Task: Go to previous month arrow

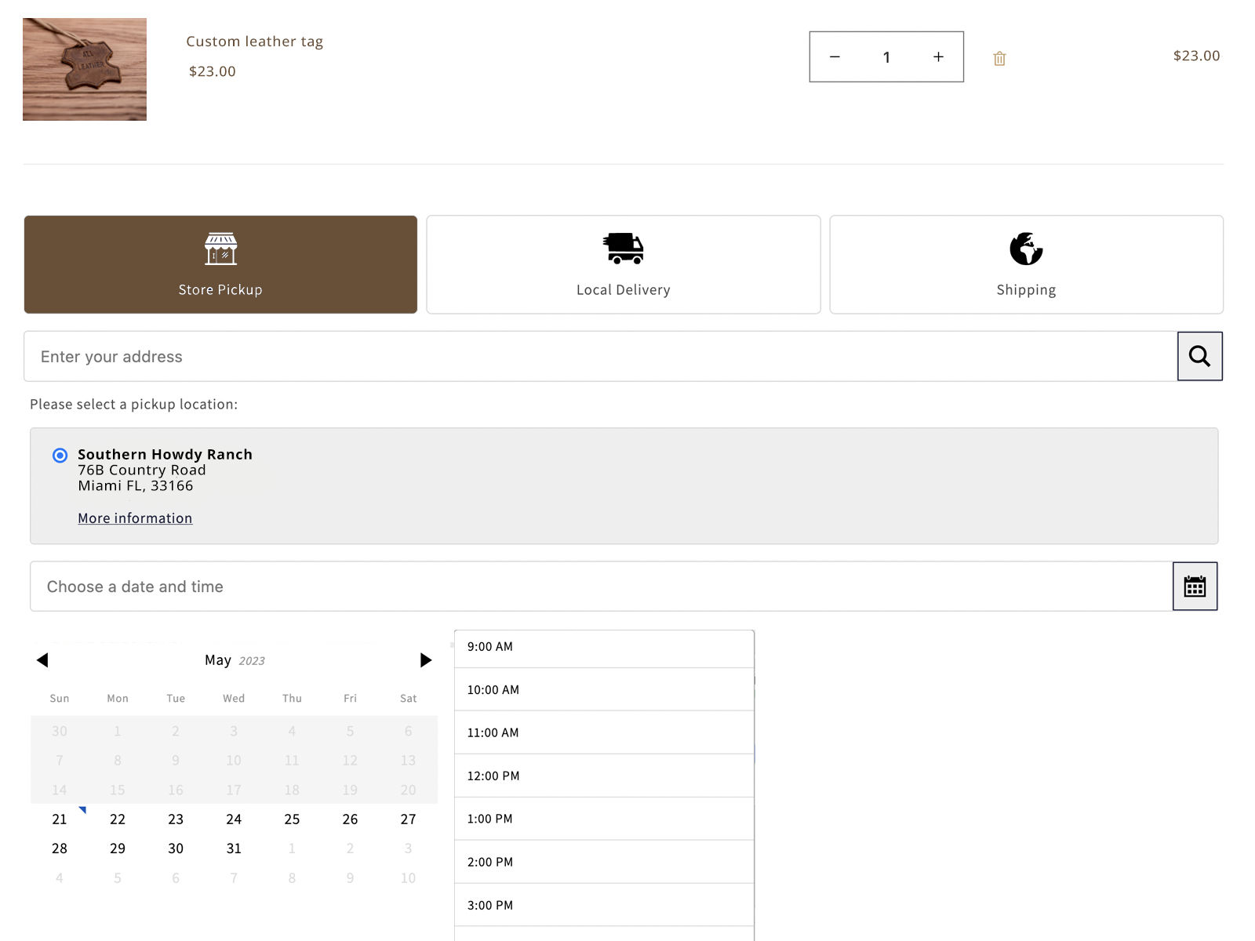Action: pyautogui.click(x=42, y=660)
